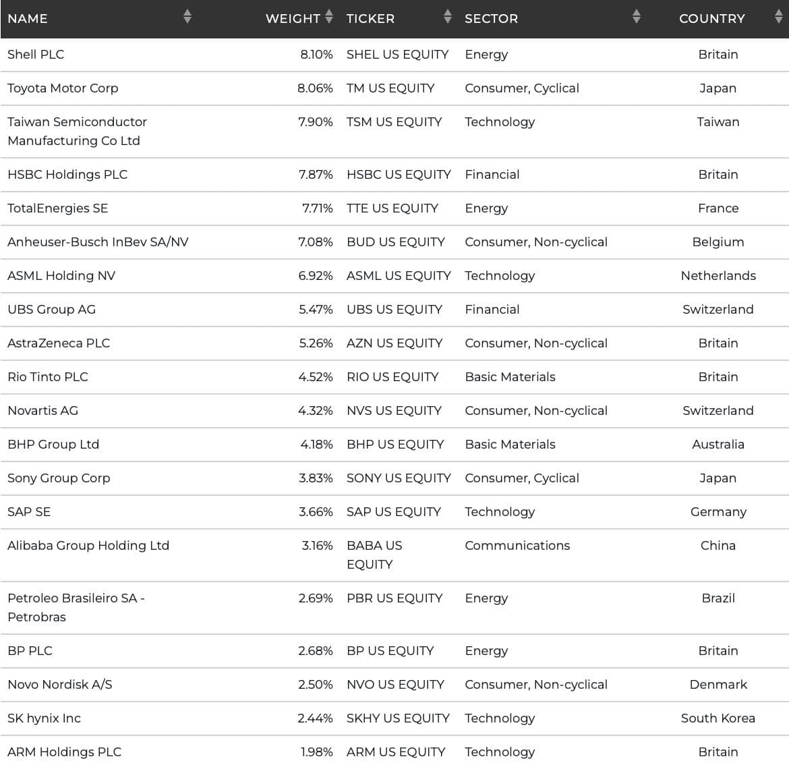789x765 pixels.
Task: Click Anheuser-Busch InBev SA/NV name
Action: [x=98, y=242]
